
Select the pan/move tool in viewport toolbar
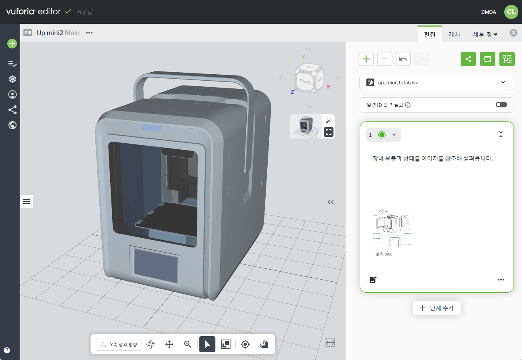pyautogui.click(x=169, y=344)
